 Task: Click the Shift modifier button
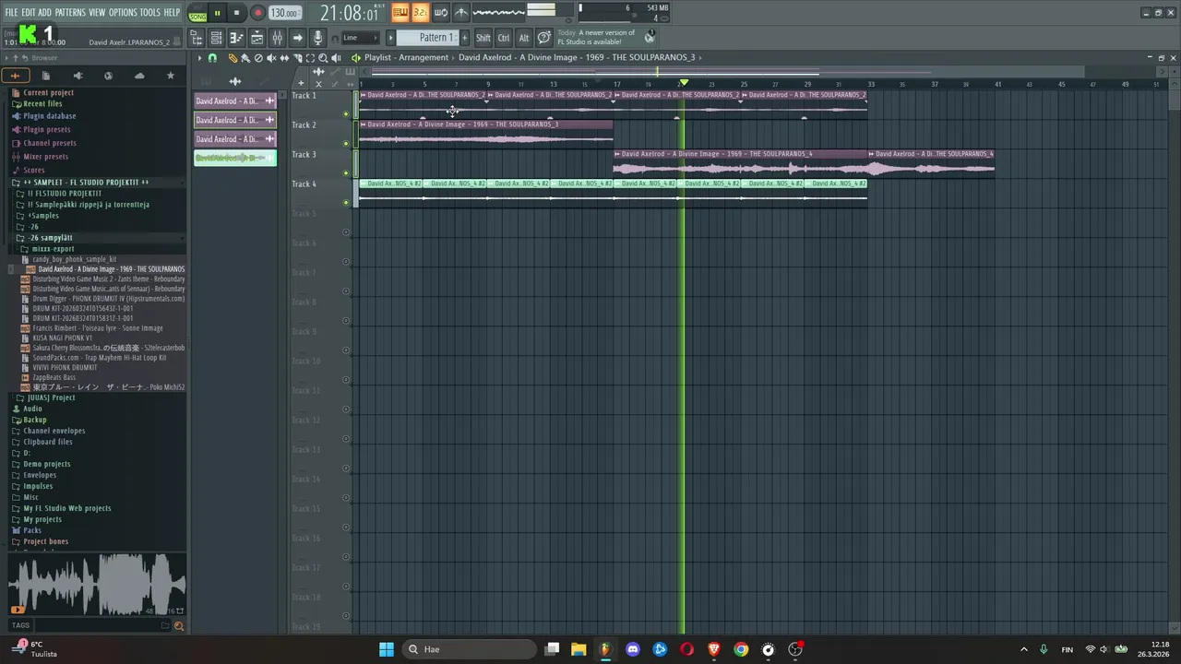coord(483,38)
